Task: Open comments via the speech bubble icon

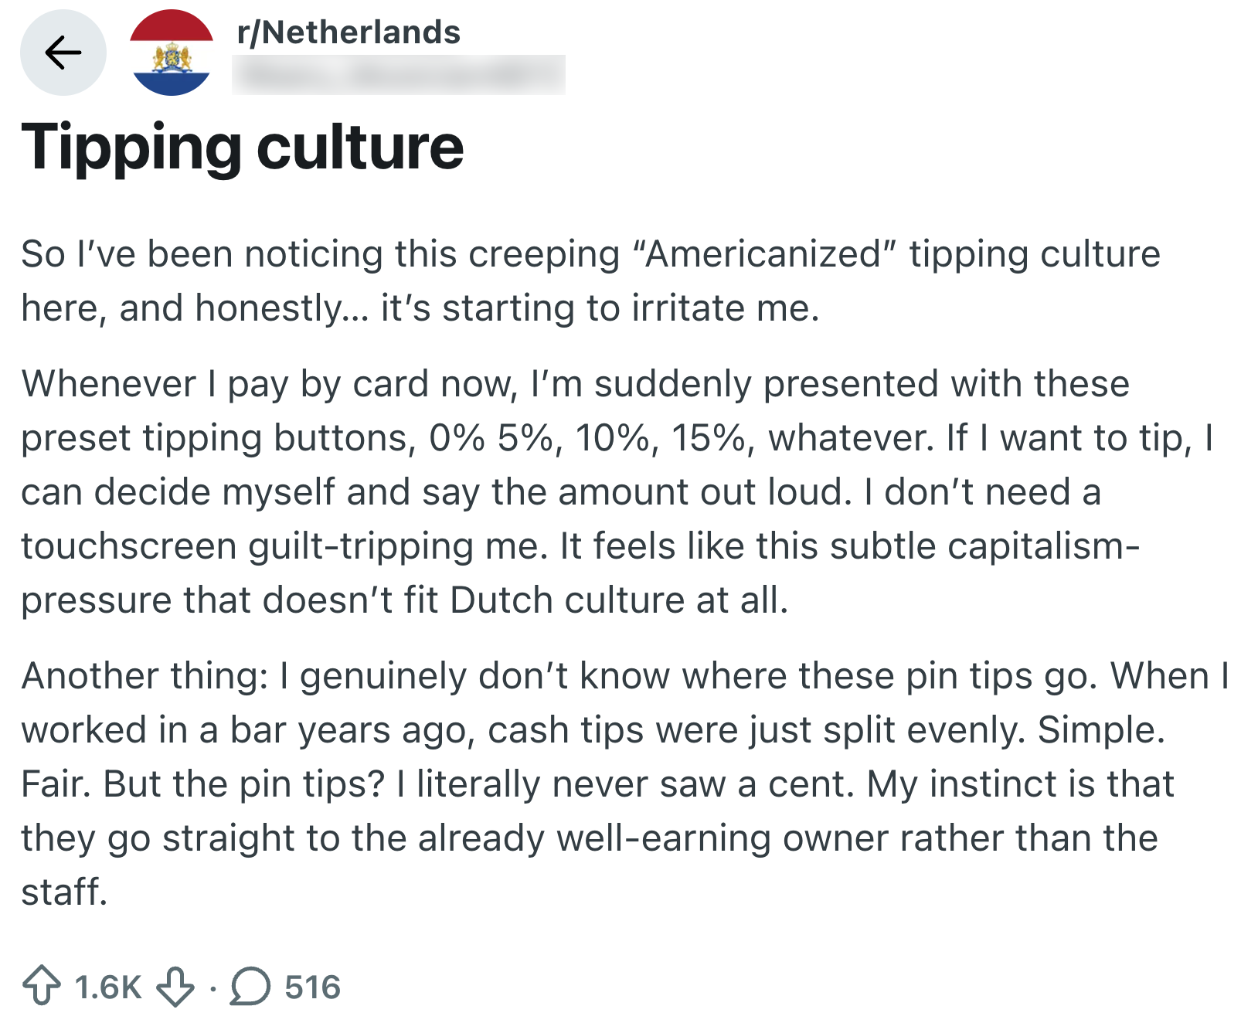Action: click(250, 987)
